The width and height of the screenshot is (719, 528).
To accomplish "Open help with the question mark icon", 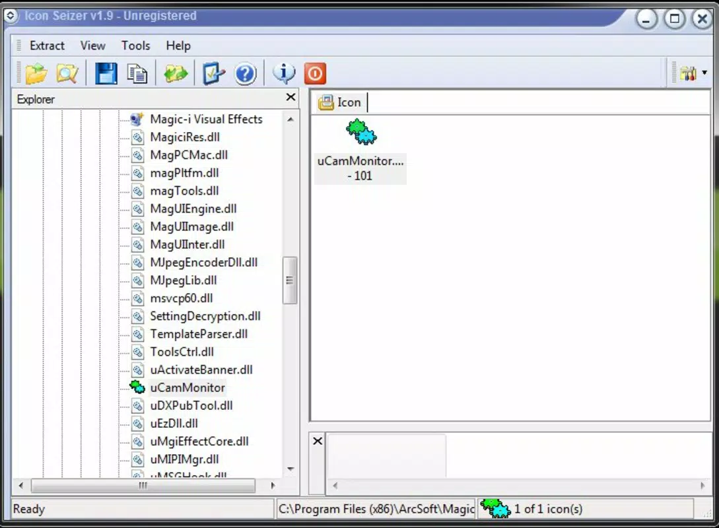I will (246, 74).
